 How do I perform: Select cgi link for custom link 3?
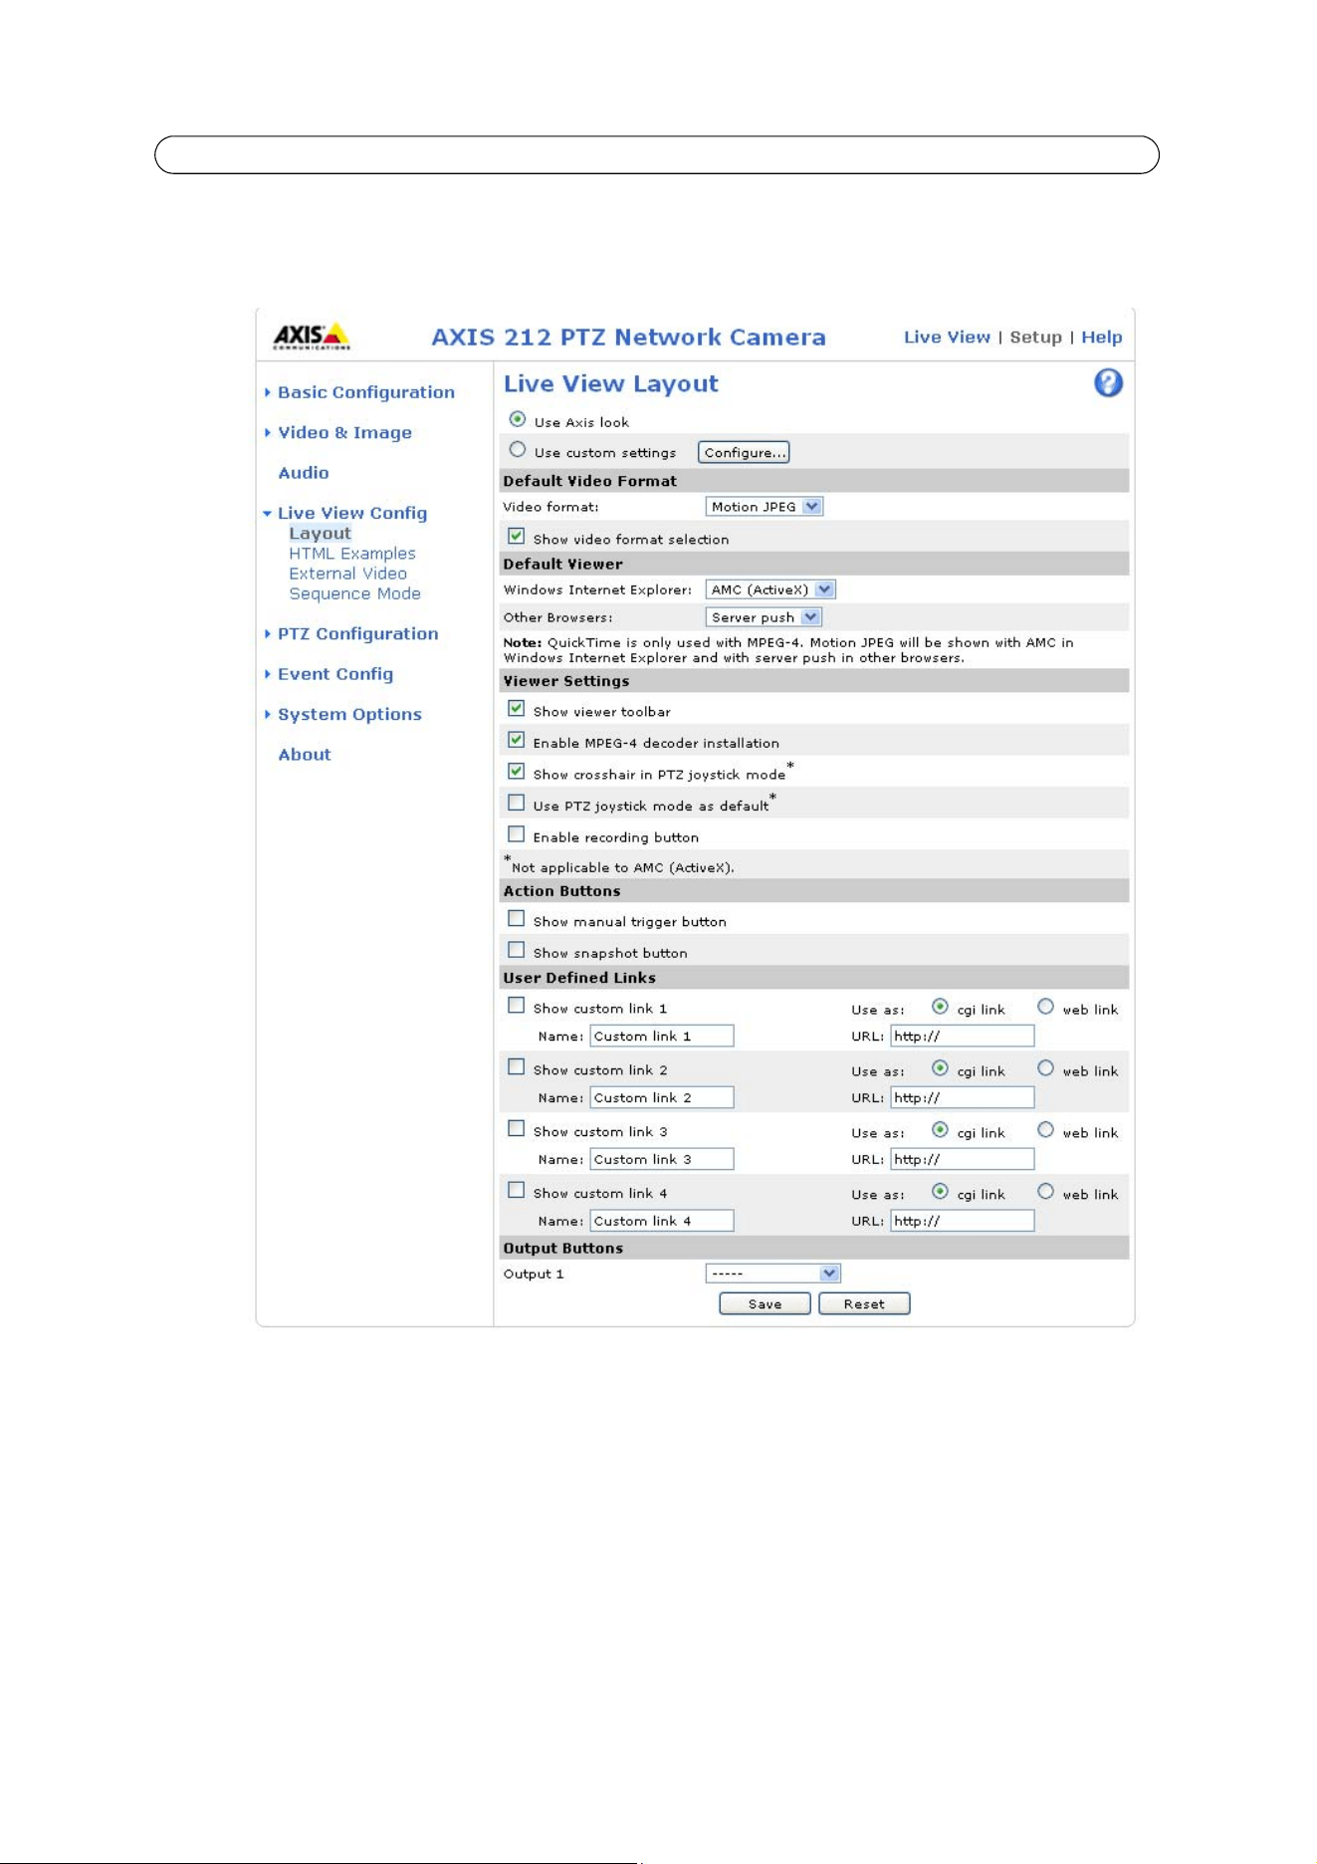940,1130
